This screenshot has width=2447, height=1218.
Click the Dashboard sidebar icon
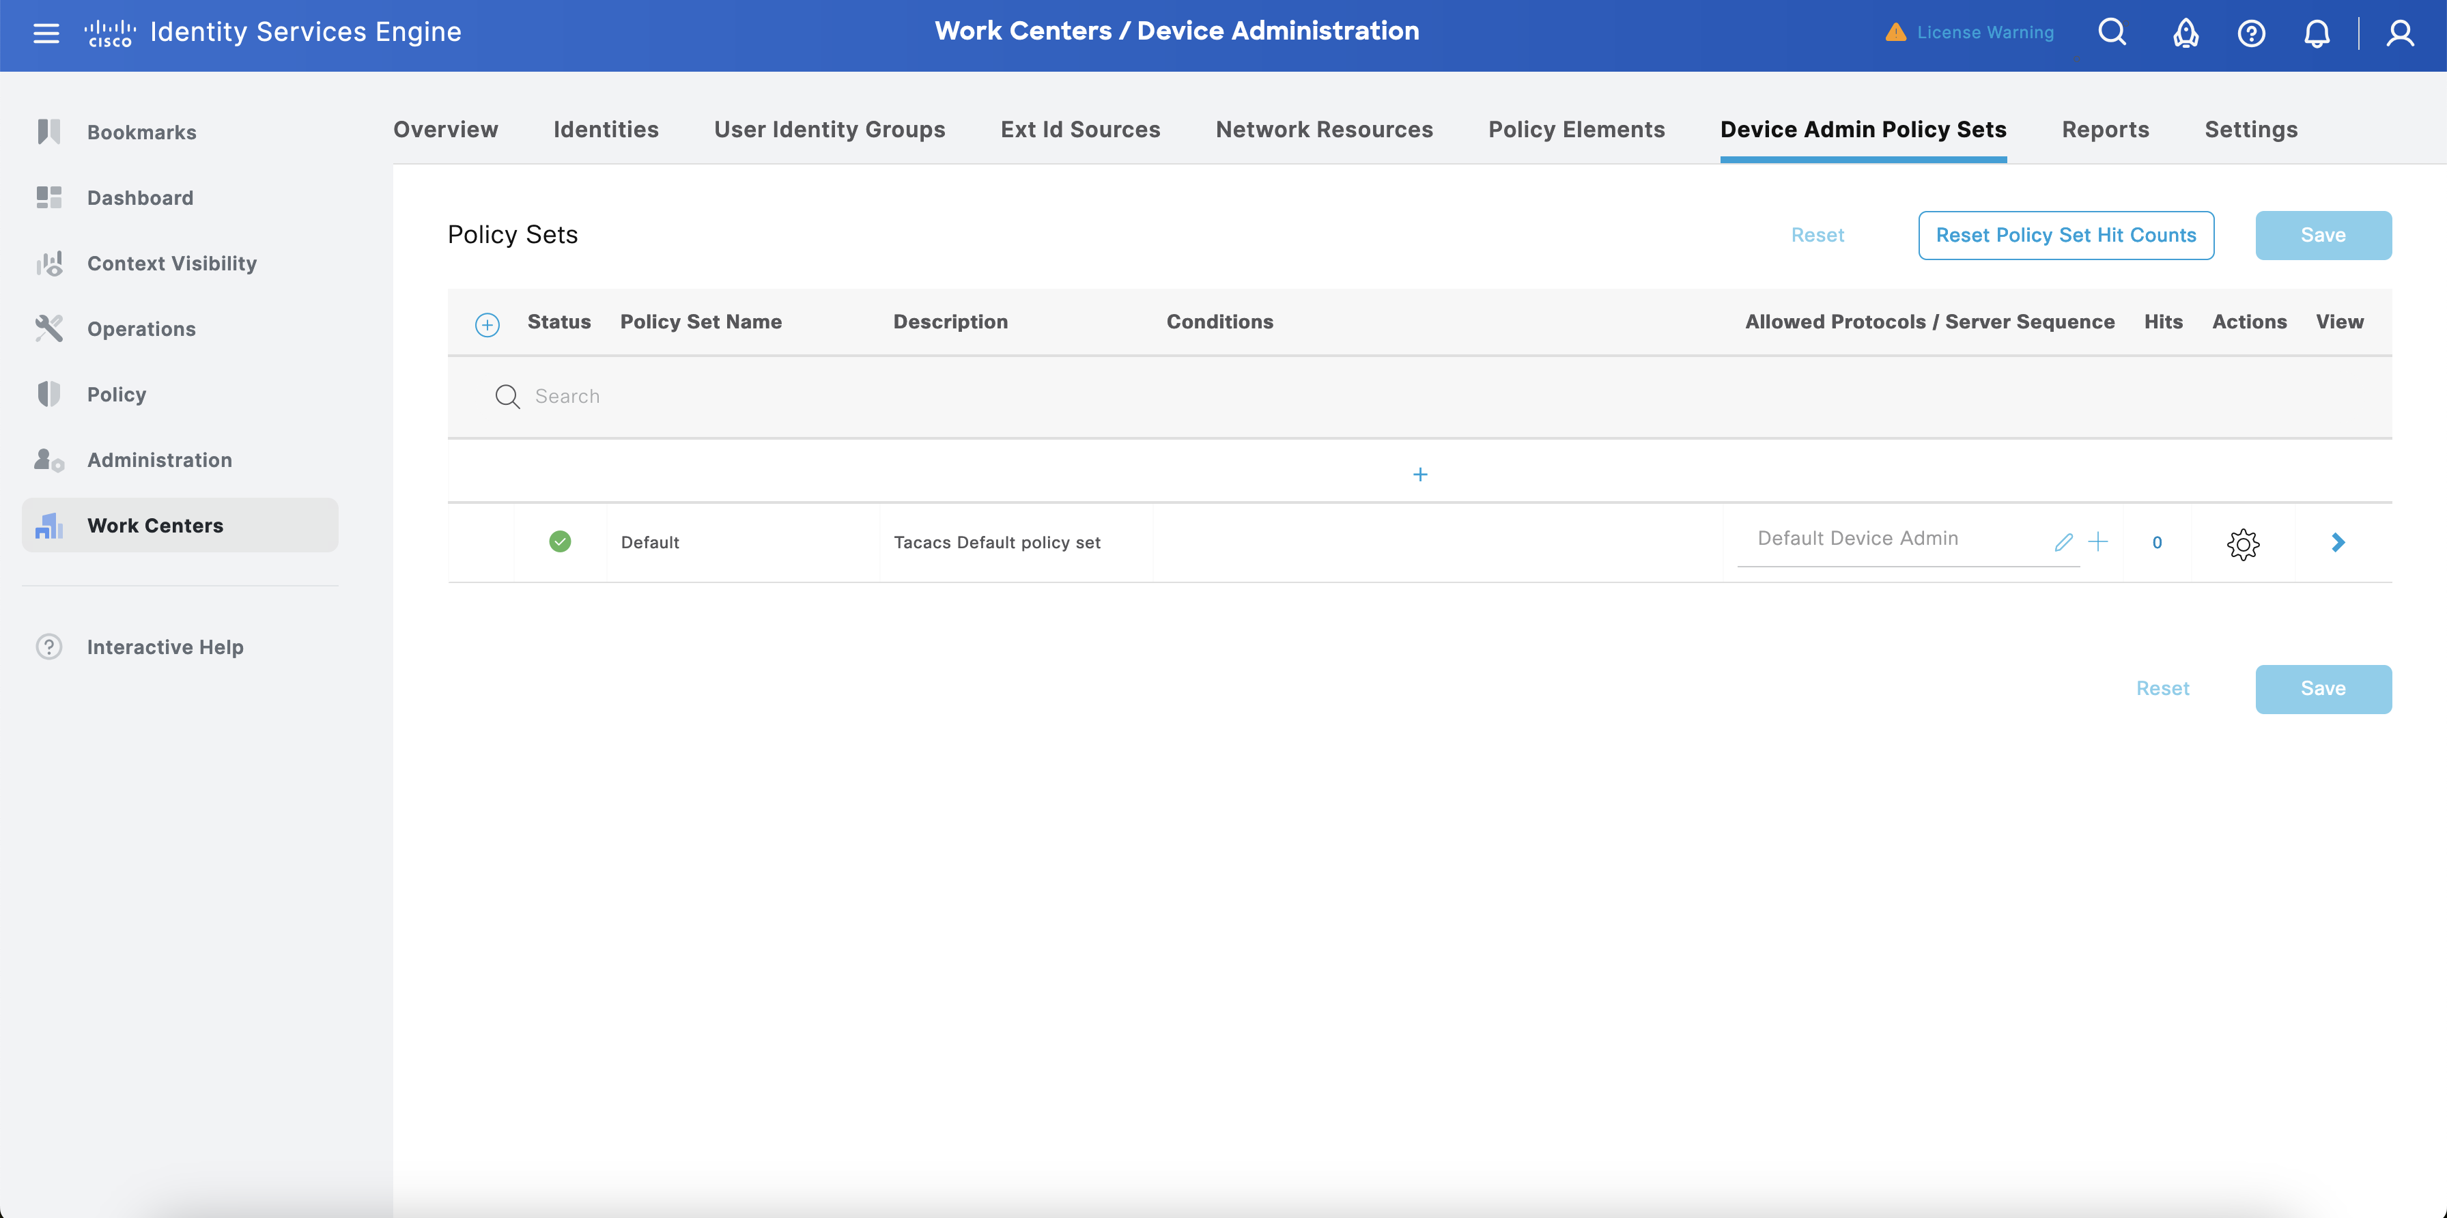pyautogui.click(x=48, y=197)
